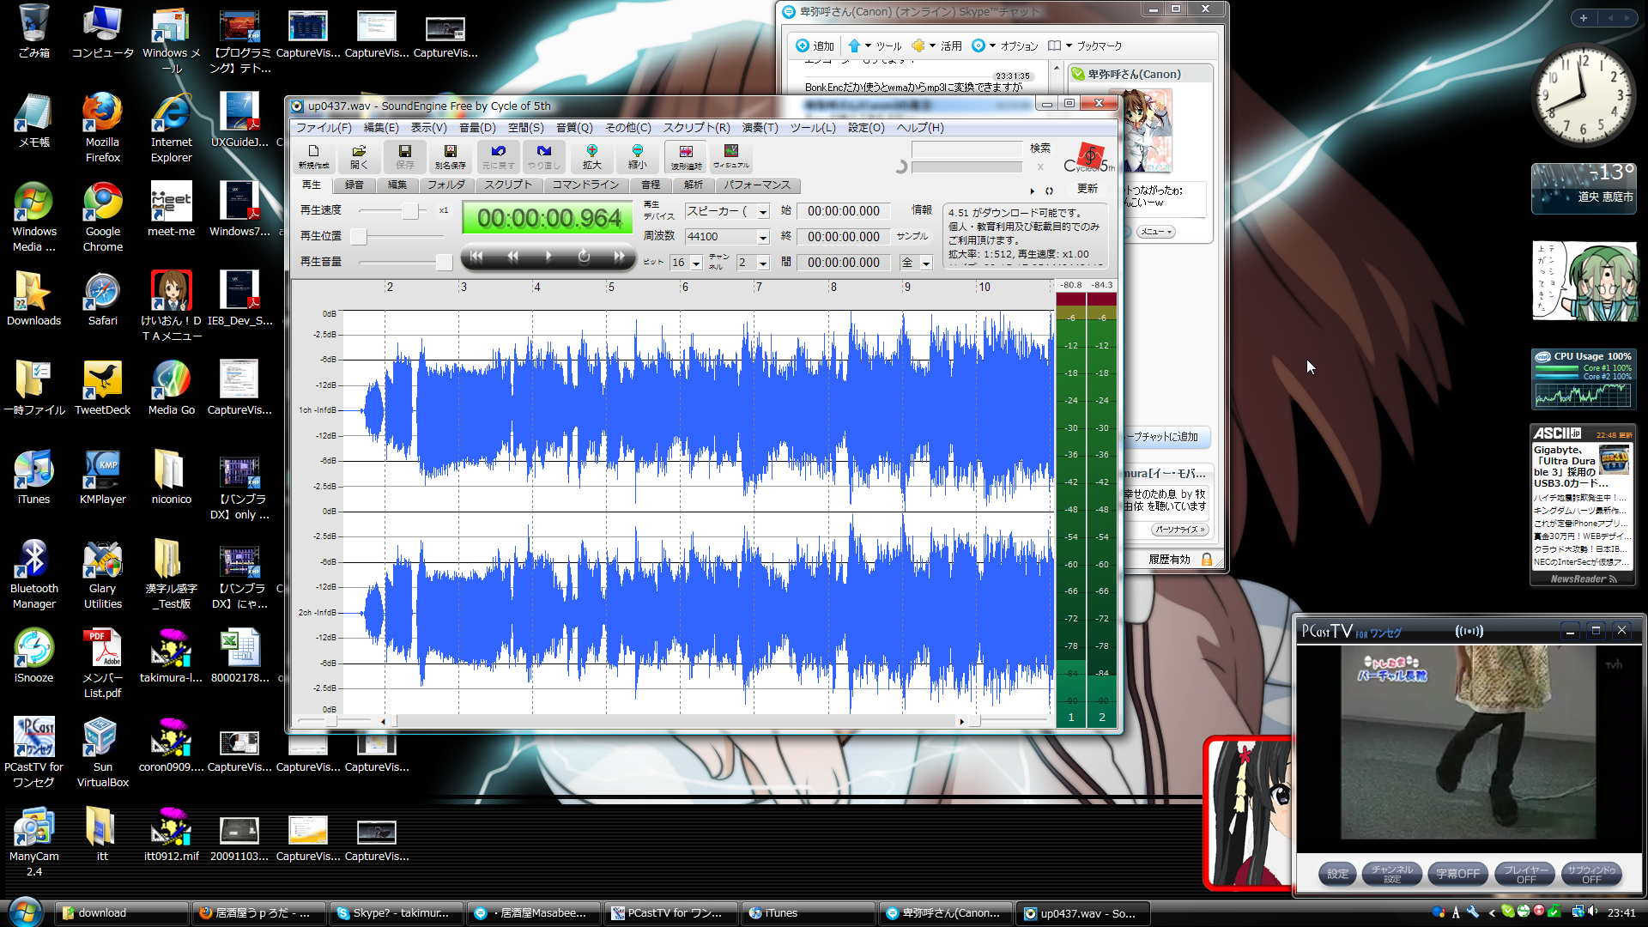Open the ツール dropdown in Skype chat
This screenshot has height=927, width=1648.
(x=875, y=45)
